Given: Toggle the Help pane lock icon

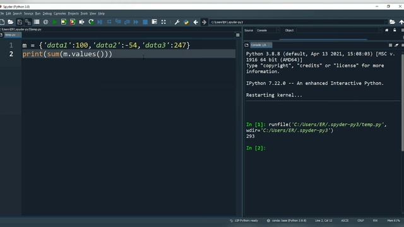Looking at the screenshot, I should pyautogui.click(x=395, y=30).
